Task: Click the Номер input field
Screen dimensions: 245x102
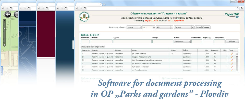Action: point(163,41)
